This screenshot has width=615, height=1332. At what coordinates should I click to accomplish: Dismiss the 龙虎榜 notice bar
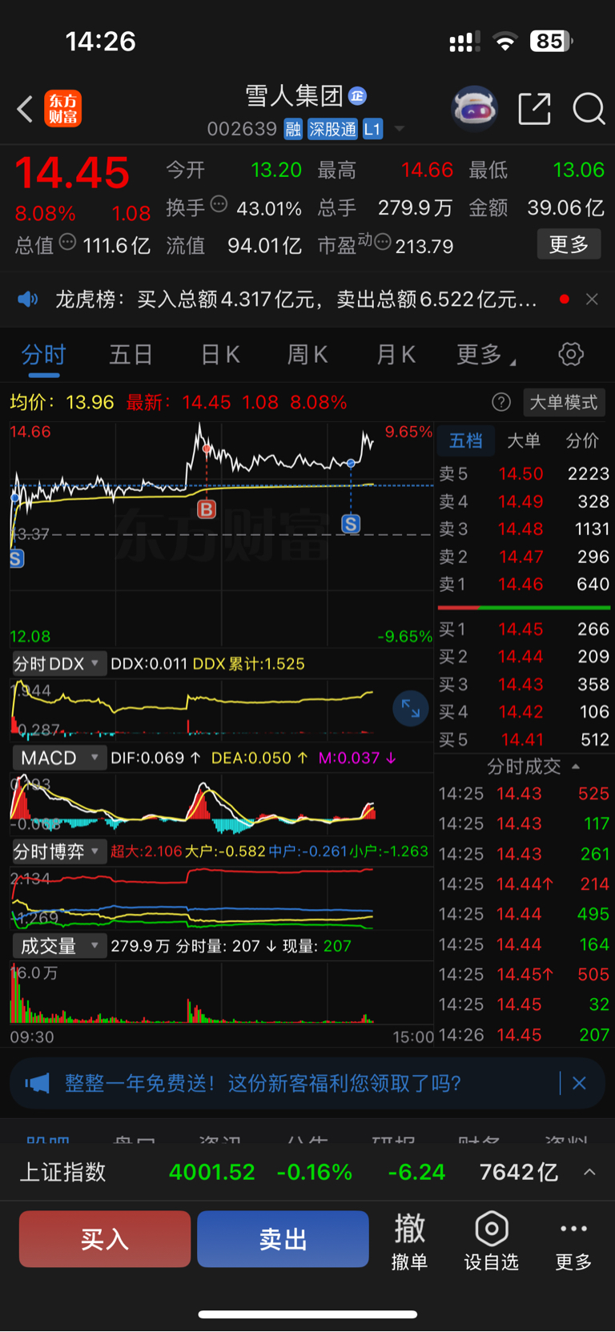click(592, 299)
